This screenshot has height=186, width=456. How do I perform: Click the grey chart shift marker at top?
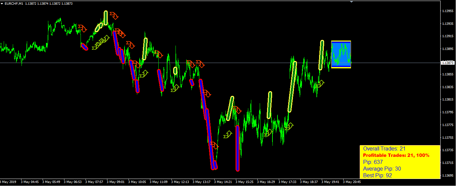click(351, 2)
